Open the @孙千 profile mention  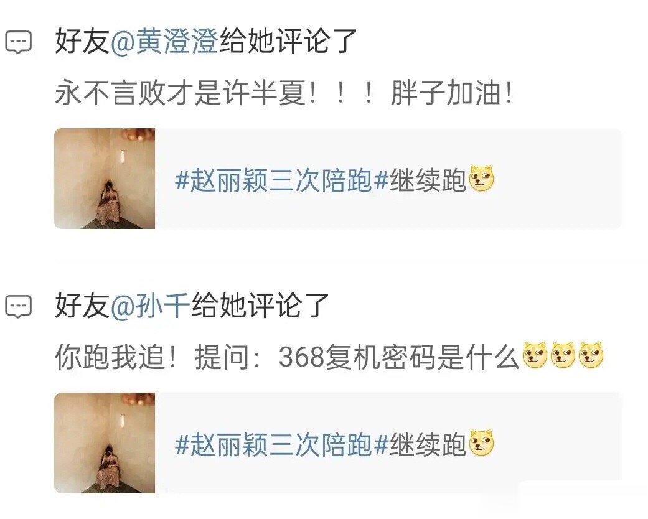(x=151, y=306)
